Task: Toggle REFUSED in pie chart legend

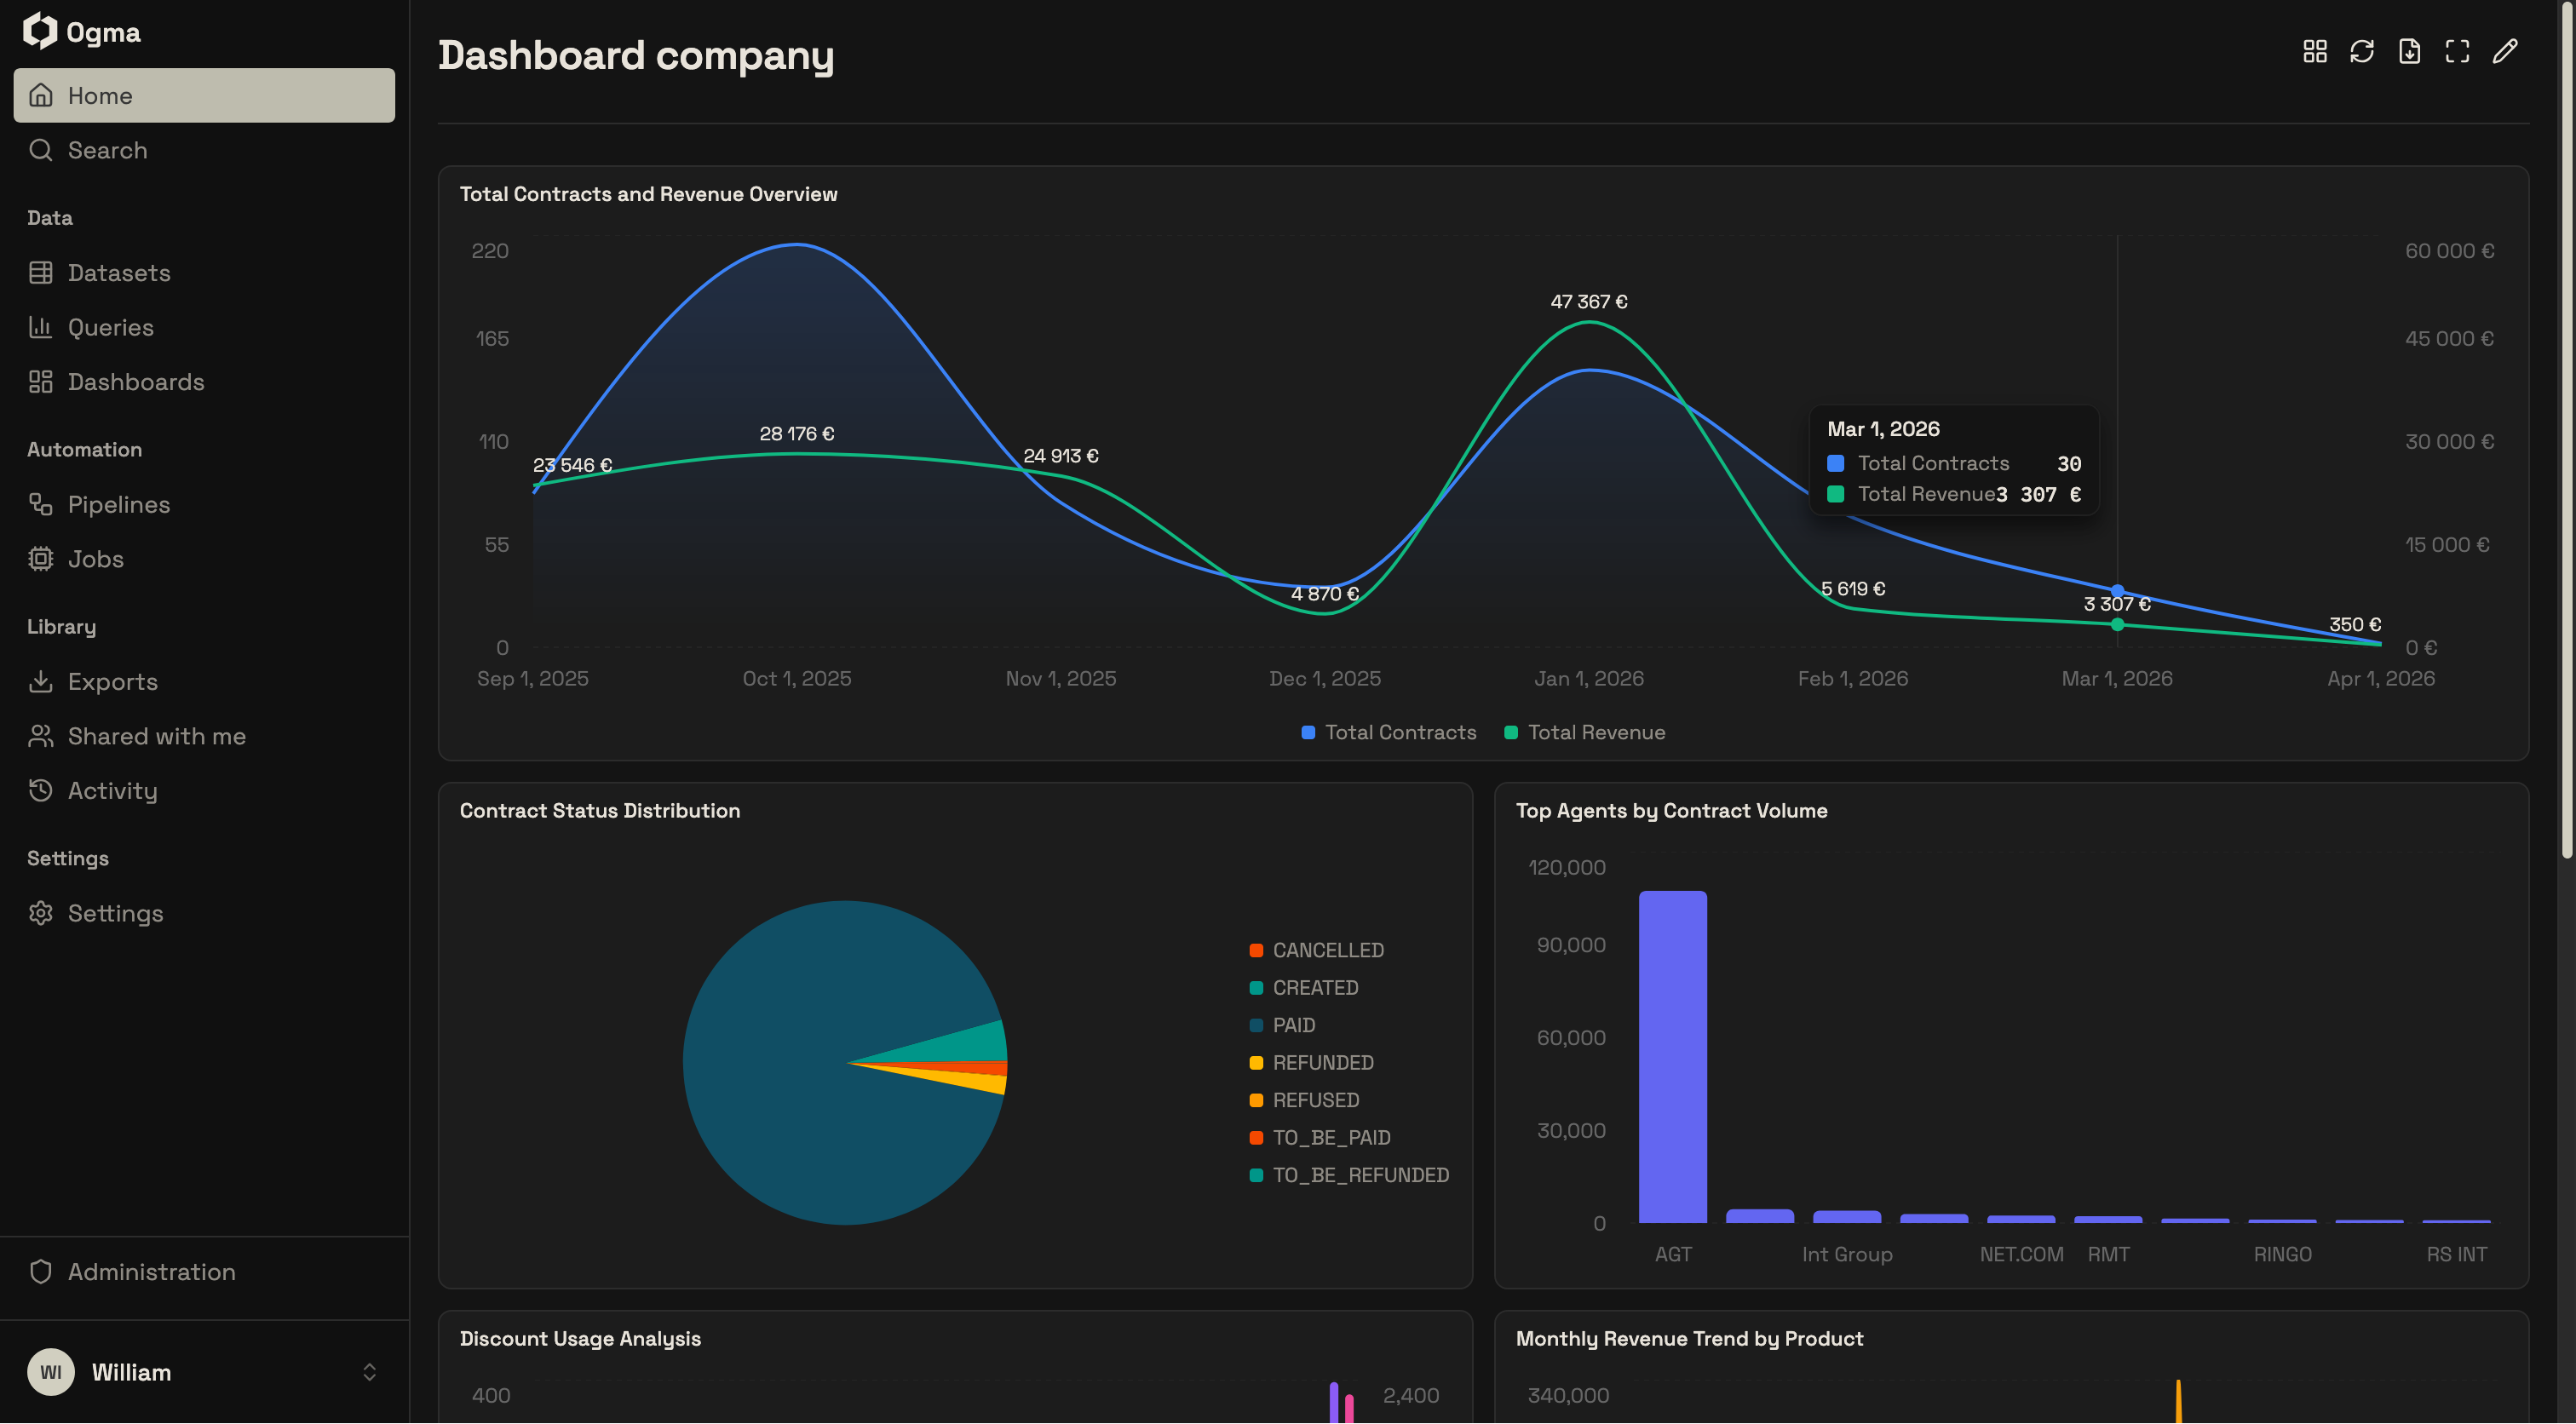Action: 1305,1100
